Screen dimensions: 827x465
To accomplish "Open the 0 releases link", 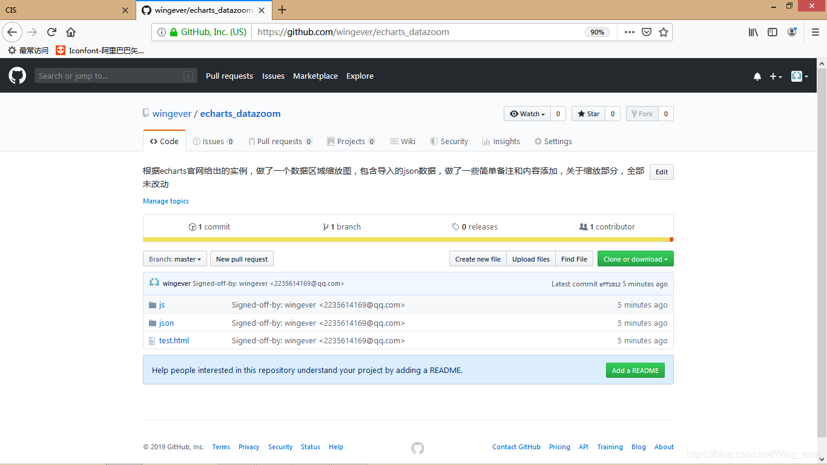I will click(475, 227).
